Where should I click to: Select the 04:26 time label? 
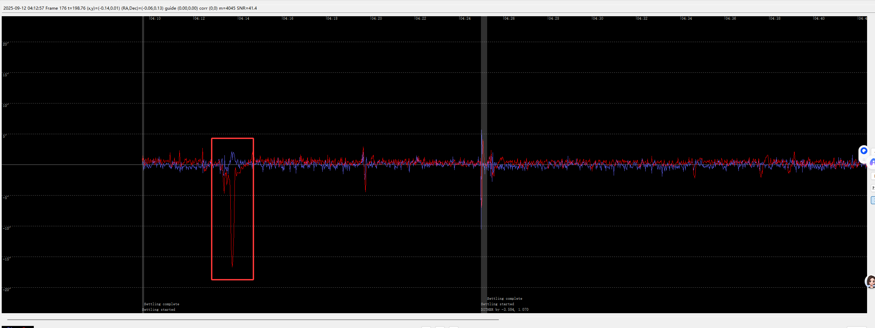pyautogui.click(x=509, y=18)
